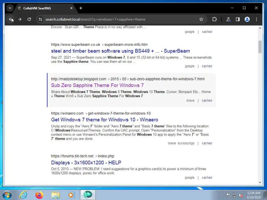Image resolution: width=267 pixels, height=200 pixels.
Task: Open Action Center flag icon
Action: click(x=228, y=195)
